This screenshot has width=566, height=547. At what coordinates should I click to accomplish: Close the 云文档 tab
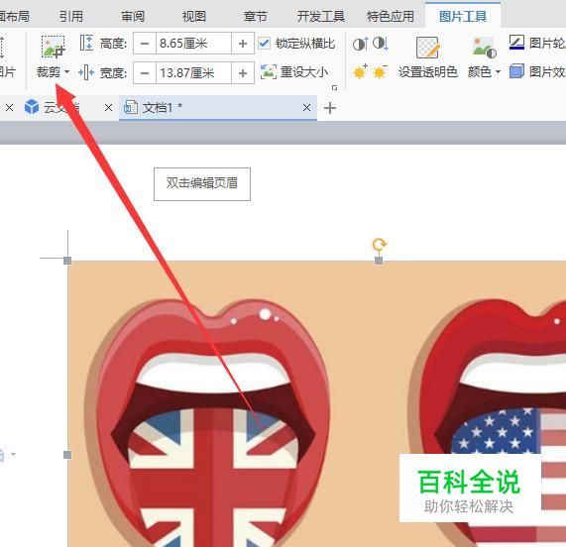[x=108, y=108]
